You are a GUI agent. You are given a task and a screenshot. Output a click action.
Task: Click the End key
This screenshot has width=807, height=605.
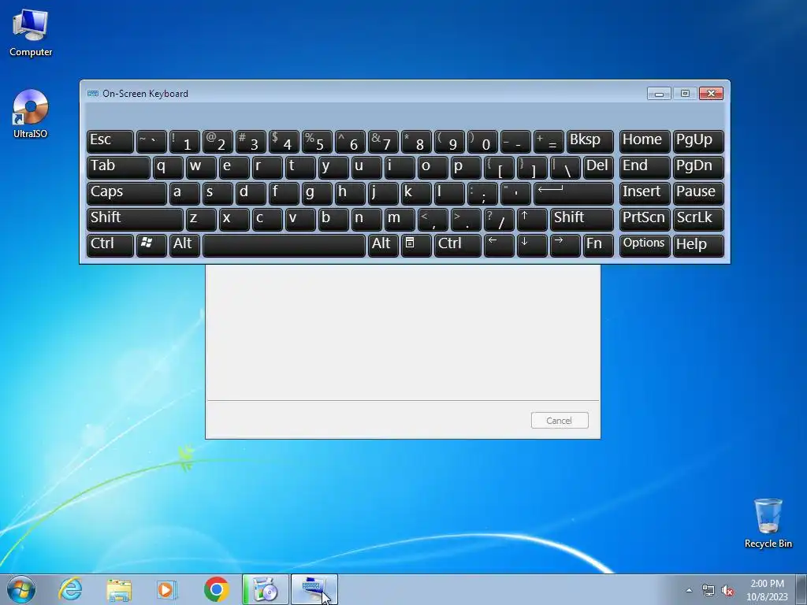645,168
